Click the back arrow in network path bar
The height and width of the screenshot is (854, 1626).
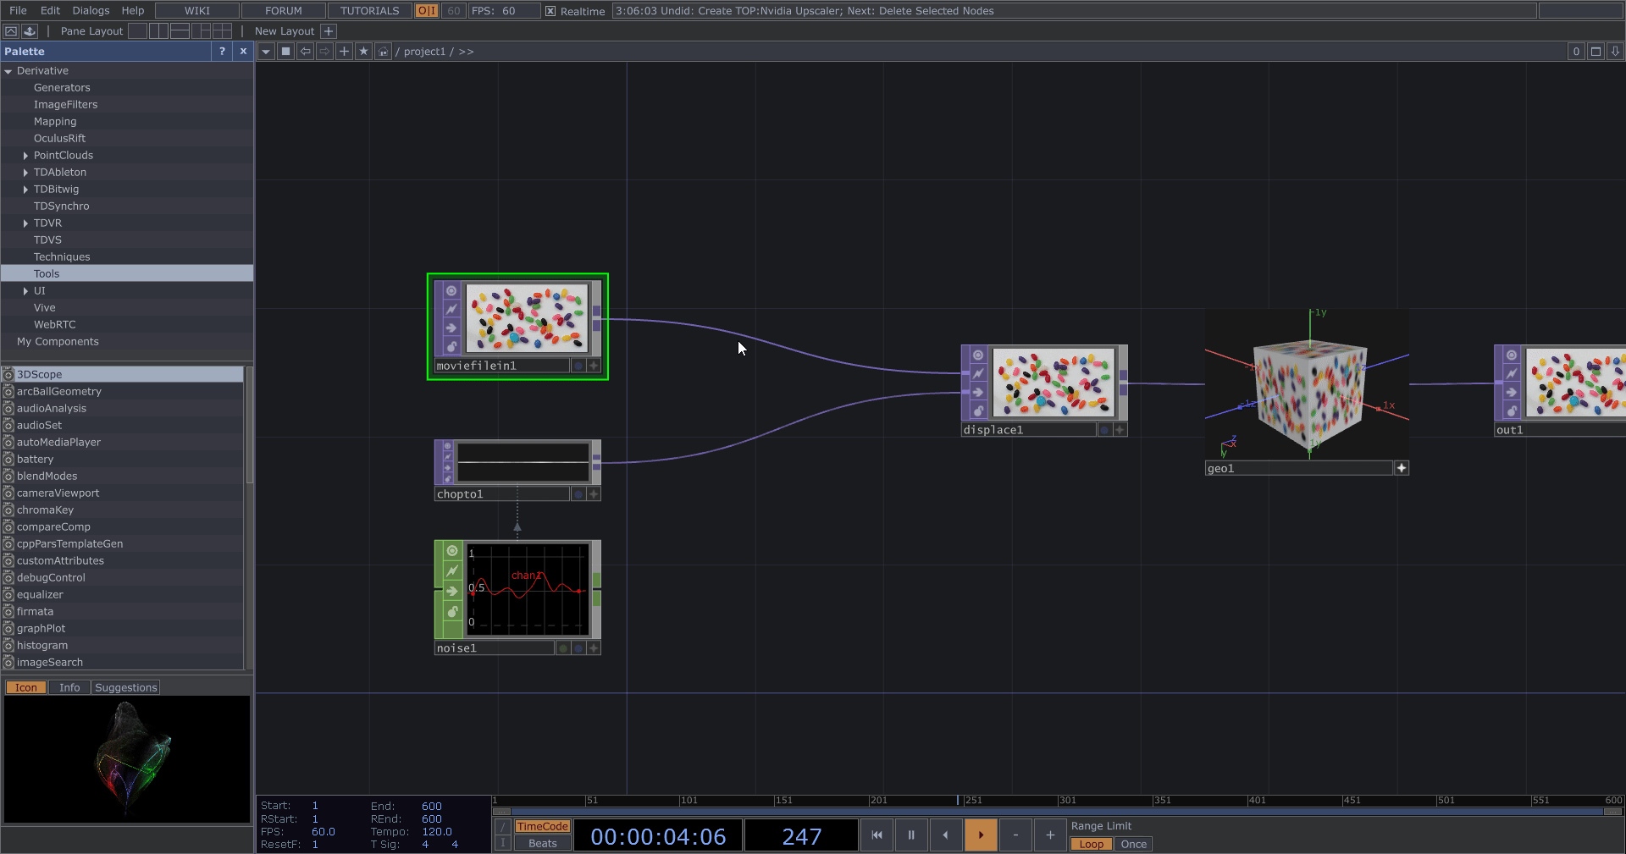305,52
